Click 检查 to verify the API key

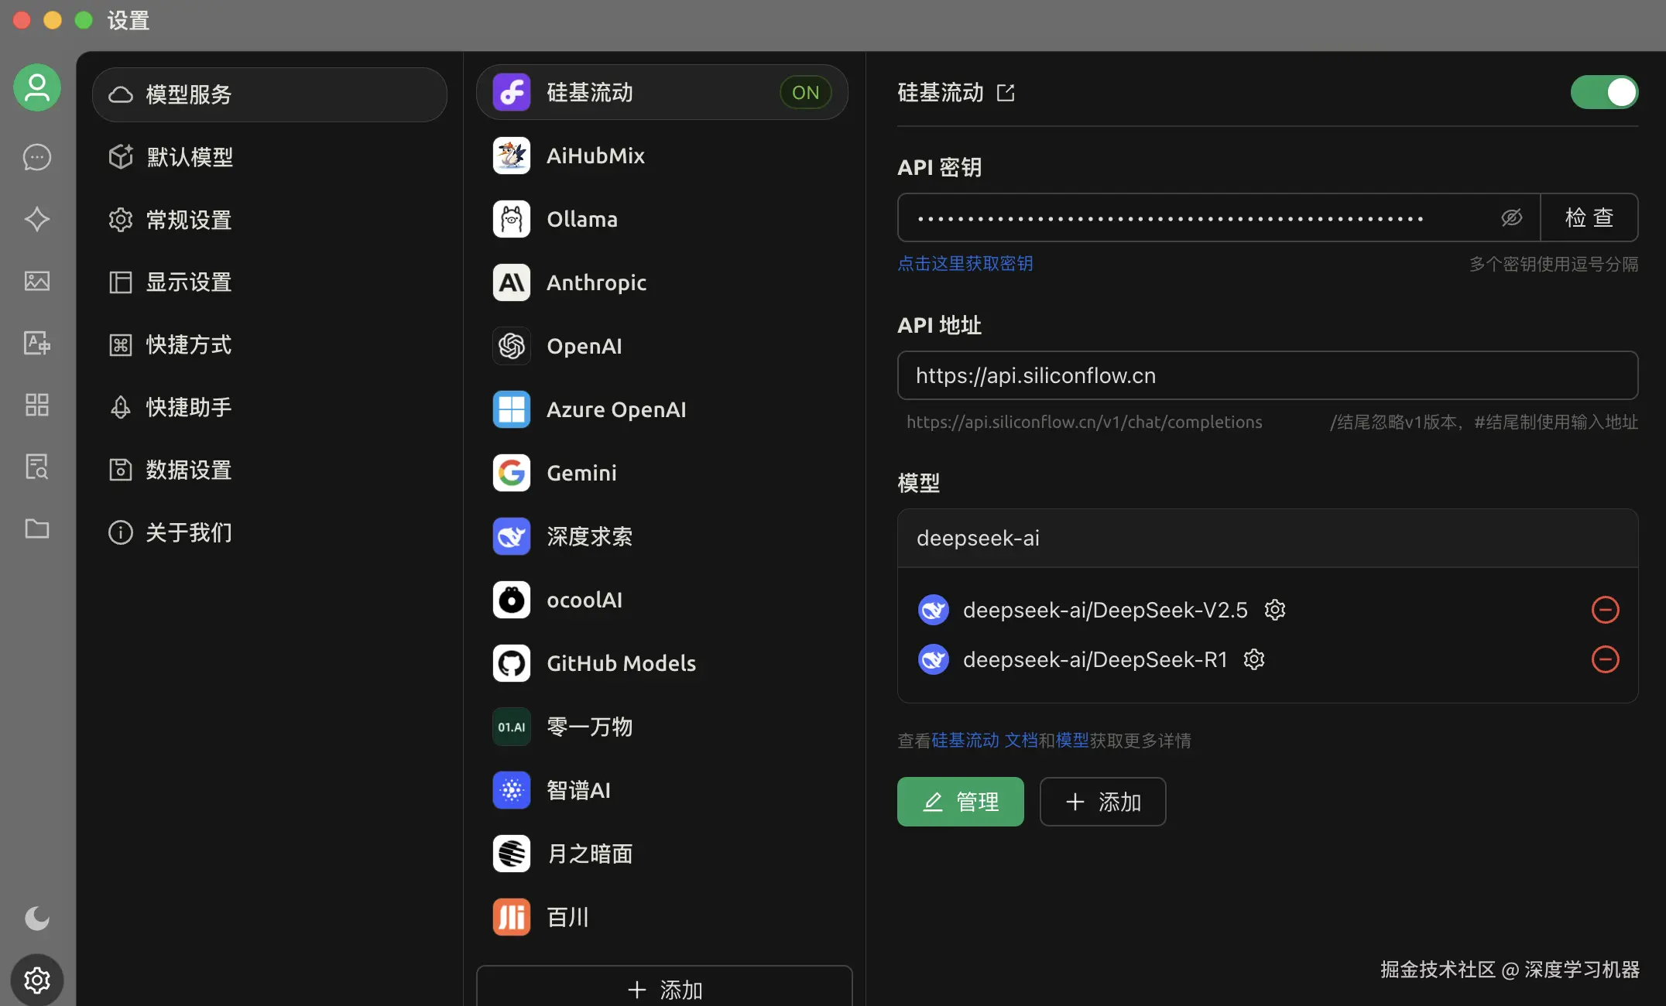pos(1589,217)
